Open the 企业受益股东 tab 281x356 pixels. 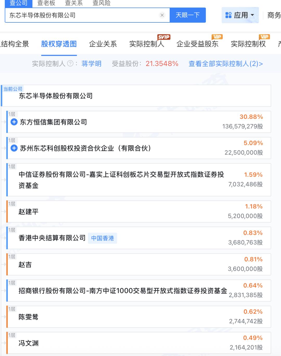197,44
